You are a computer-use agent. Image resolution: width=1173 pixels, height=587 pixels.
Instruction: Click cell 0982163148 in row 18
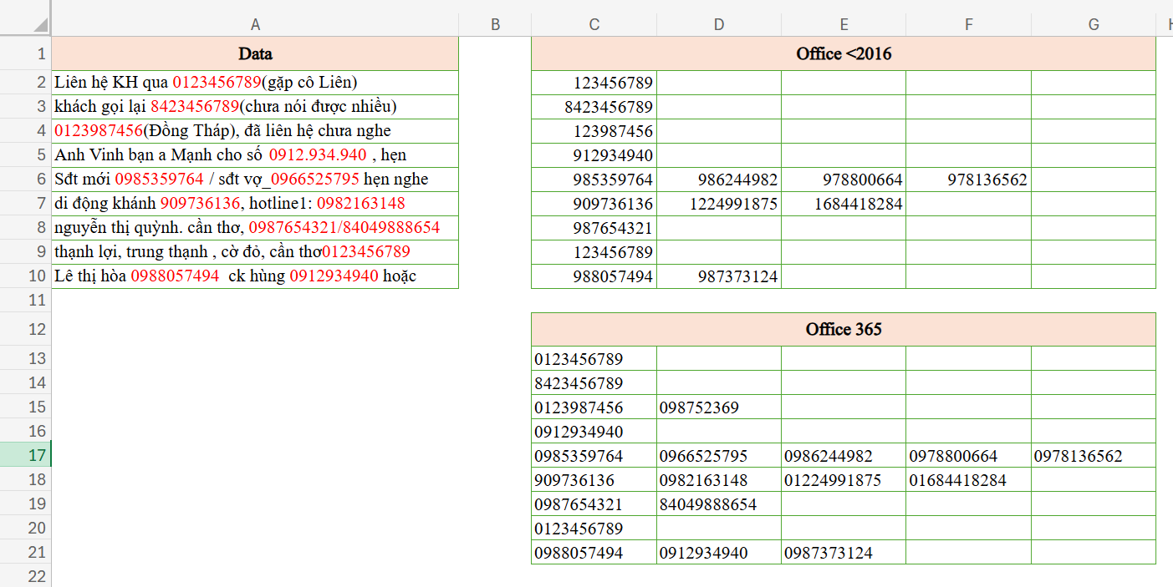(x=719, y=480)
